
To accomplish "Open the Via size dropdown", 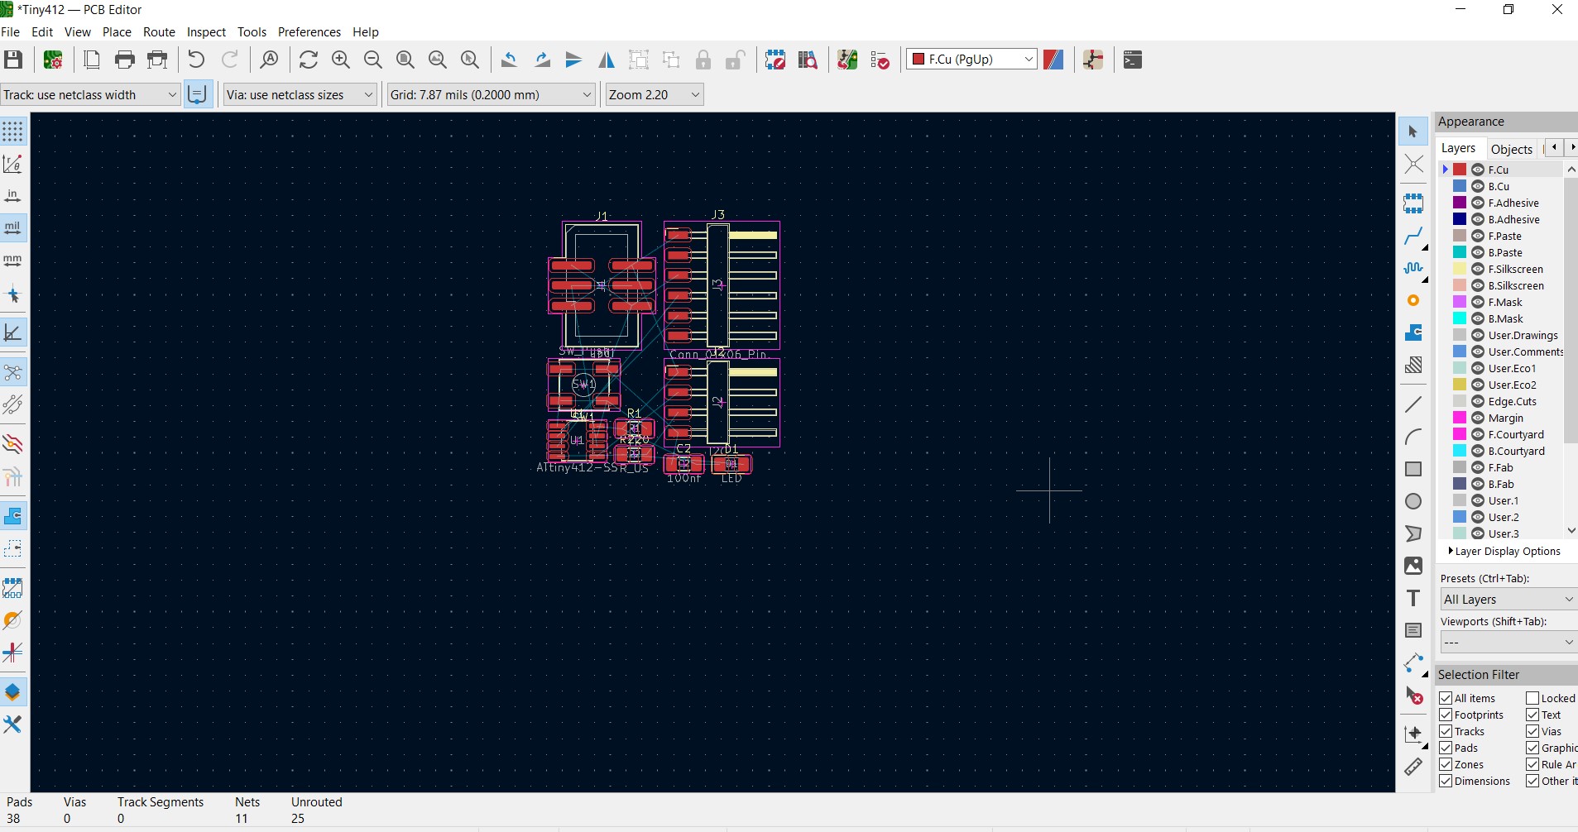I will click(x=300, y=94).
